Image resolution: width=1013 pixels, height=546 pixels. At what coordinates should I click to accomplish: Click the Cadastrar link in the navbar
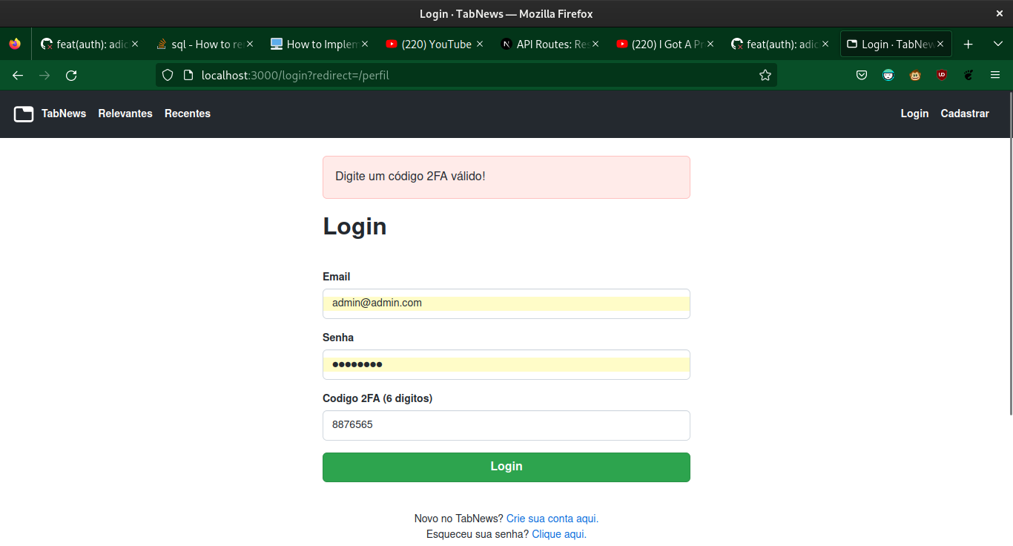(x=965, y=114)
